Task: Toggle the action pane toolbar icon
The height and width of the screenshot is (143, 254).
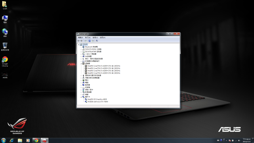Action: point(93,41)
